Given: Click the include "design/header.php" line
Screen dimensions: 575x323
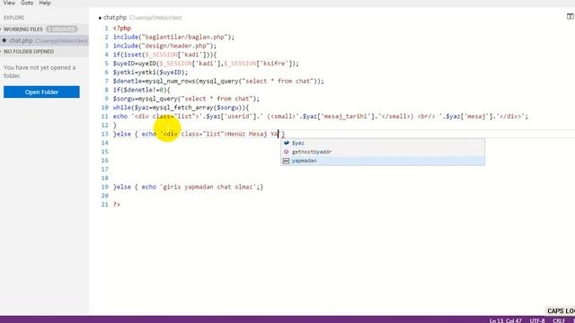Looking at the screenshot, I should [164, 46].
